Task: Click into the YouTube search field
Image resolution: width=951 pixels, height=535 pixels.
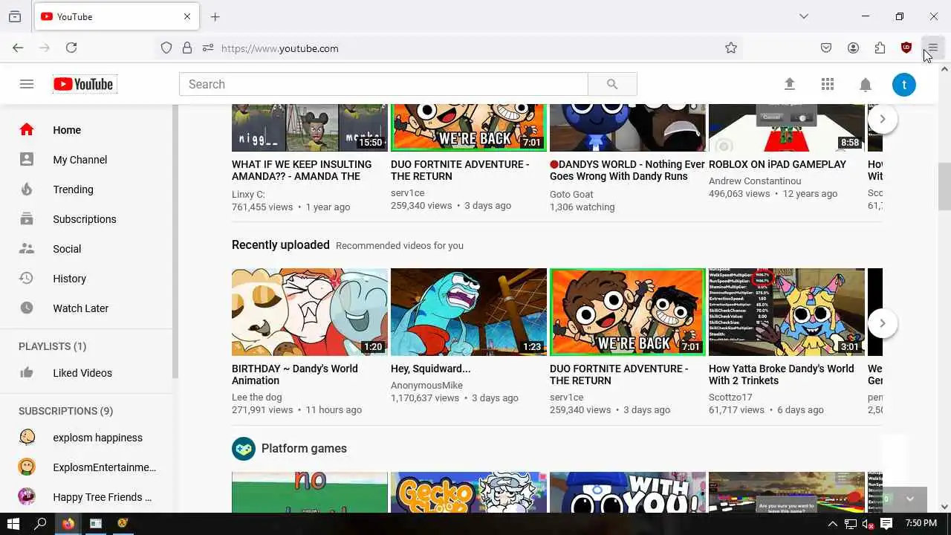Action: pos(383,84)
